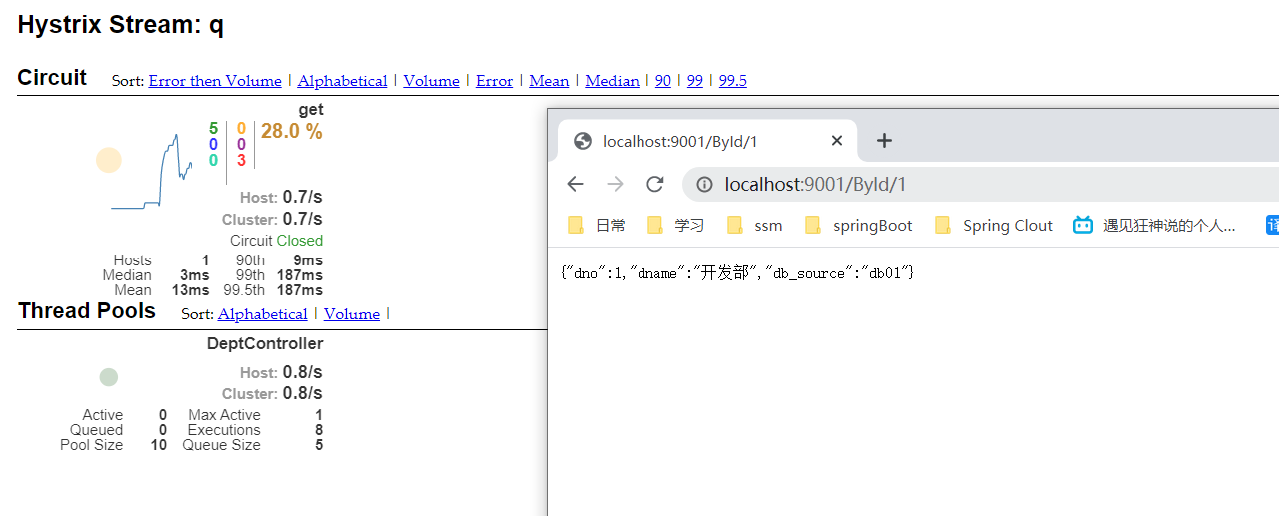Click the JSON response text on page
Image resolution: width=1279 pixels, height=516 pixels.
pyautogui.click(x=738, y=272)
